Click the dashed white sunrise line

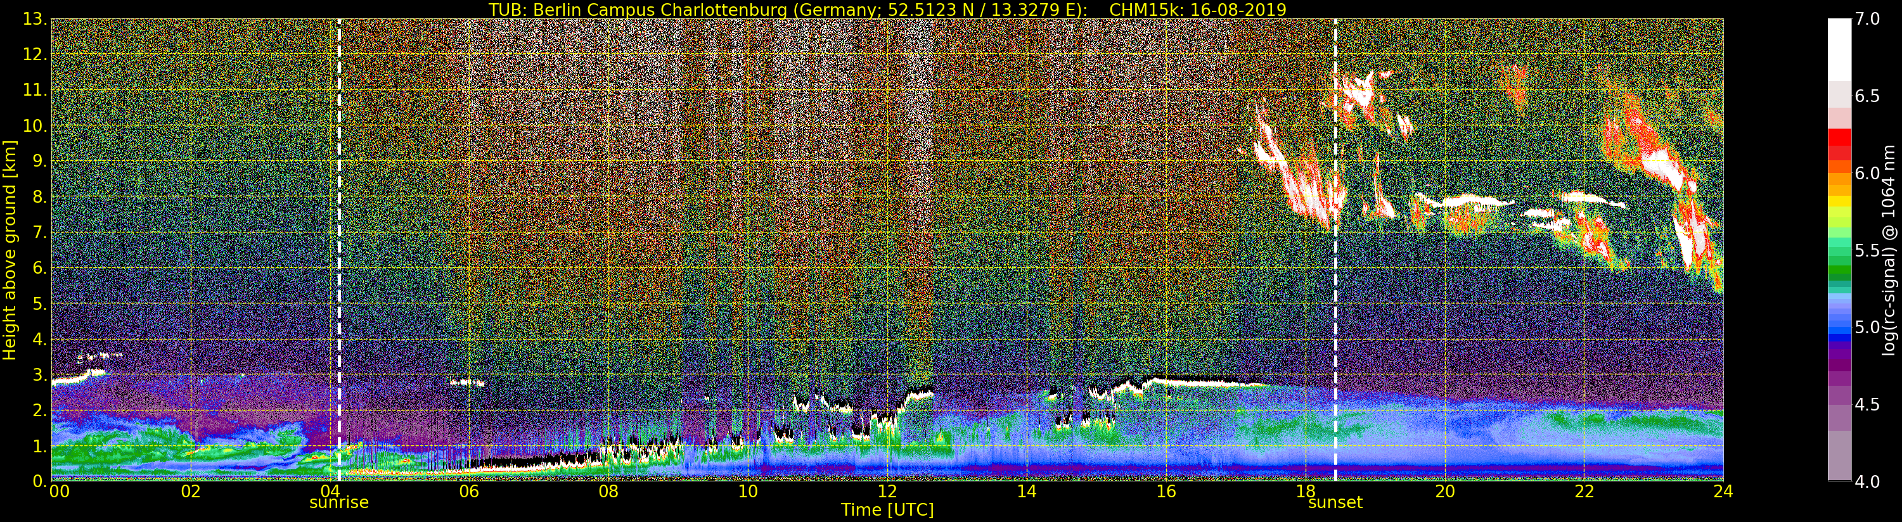point(339,250)
